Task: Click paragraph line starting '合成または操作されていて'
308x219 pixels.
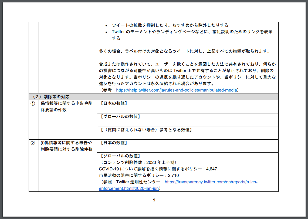Action: 187,64
